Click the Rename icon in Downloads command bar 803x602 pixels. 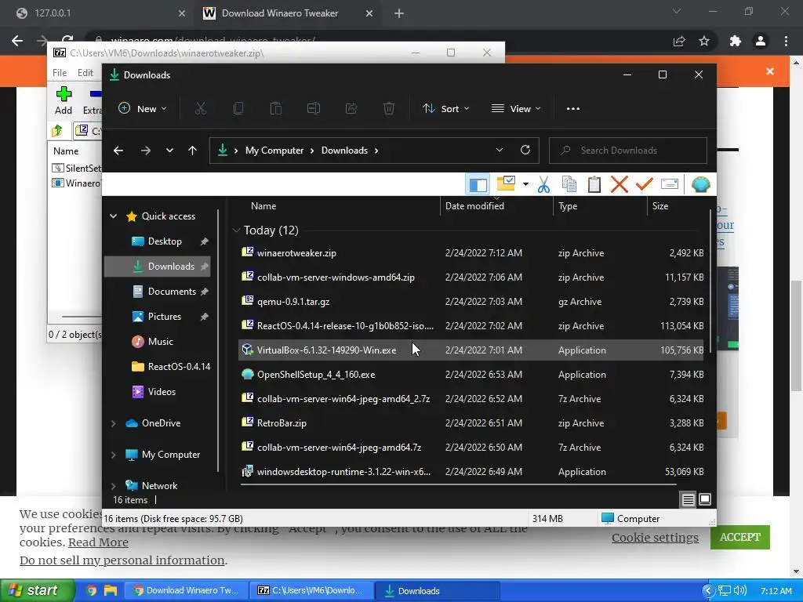[314, 108]
